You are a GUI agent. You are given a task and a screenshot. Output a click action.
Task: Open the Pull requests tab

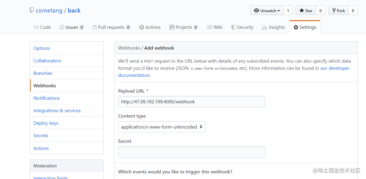point(111,27)
